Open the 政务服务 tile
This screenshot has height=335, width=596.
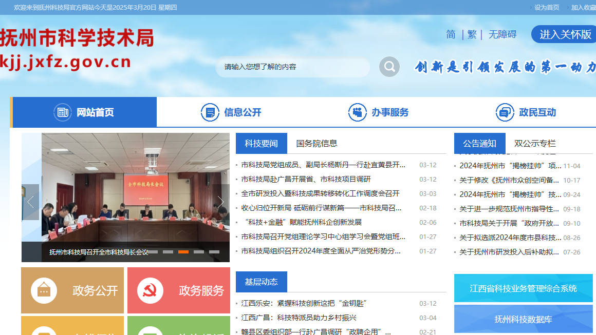pos(179,290)
